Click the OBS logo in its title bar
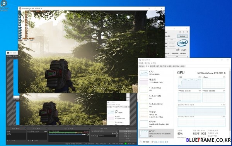Screen dimensions: 232x146 click(8, 53)
